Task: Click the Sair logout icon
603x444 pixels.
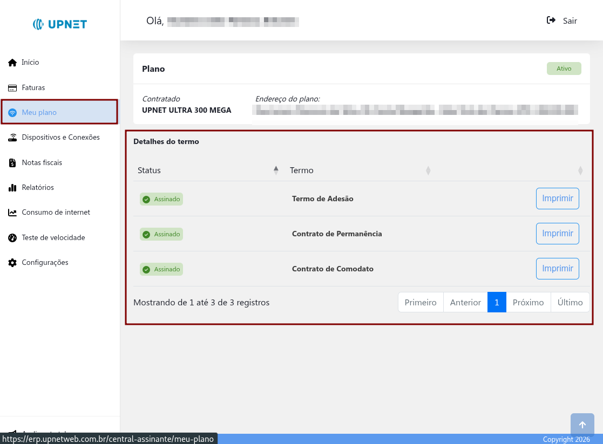Action: click(x=550, y=20)
